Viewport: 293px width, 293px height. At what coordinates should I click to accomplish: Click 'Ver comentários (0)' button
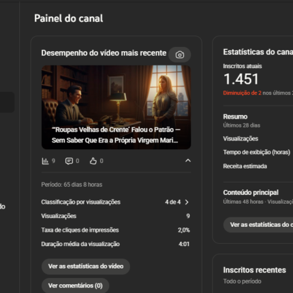pyautogui.click(x=75, y=286)
